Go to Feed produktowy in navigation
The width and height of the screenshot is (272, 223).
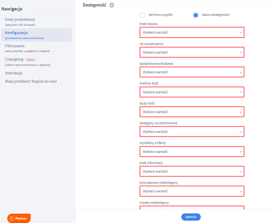coord(20,19)
